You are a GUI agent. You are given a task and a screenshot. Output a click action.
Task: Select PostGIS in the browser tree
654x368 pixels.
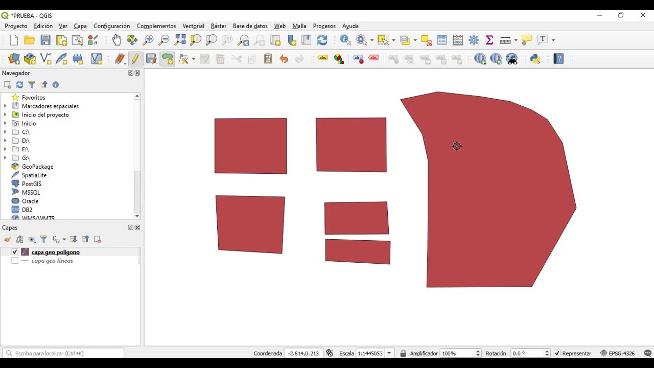pyautogui.click(x=32, y=184)
